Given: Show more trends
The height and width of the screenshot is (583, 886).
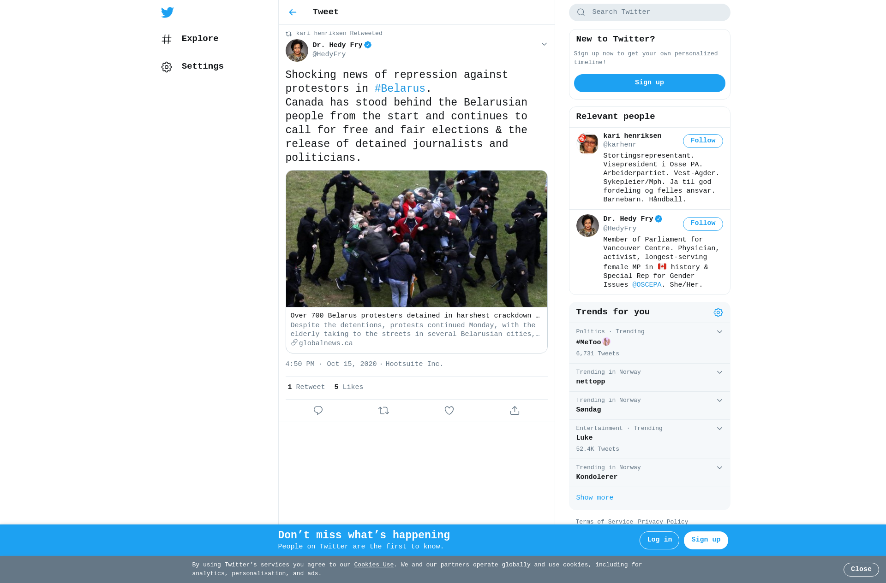Looking at the screenshot, I should [x=594, y=498].
